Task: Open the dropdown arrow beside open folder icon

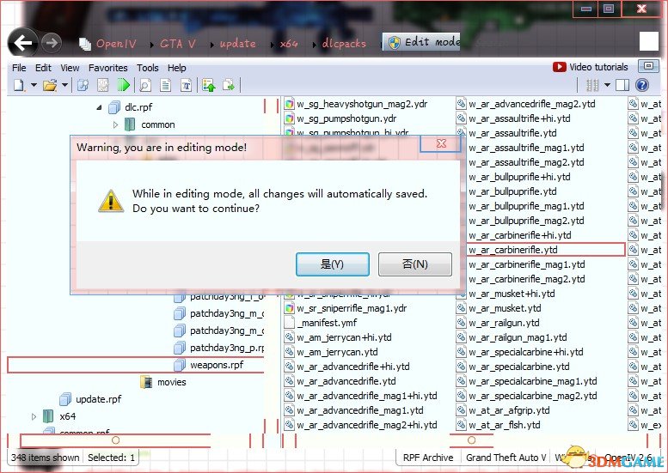Action: pyautogui.click(x=64, y=85)
